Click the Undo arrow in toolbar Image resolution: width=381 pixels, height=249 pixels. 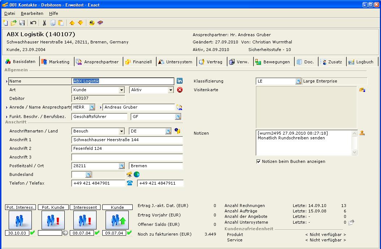[33, 23]
